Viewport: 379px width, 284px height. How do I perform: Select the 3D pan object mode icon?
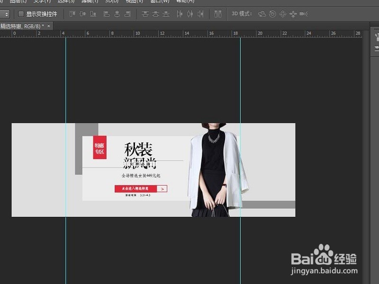(282, 14)
